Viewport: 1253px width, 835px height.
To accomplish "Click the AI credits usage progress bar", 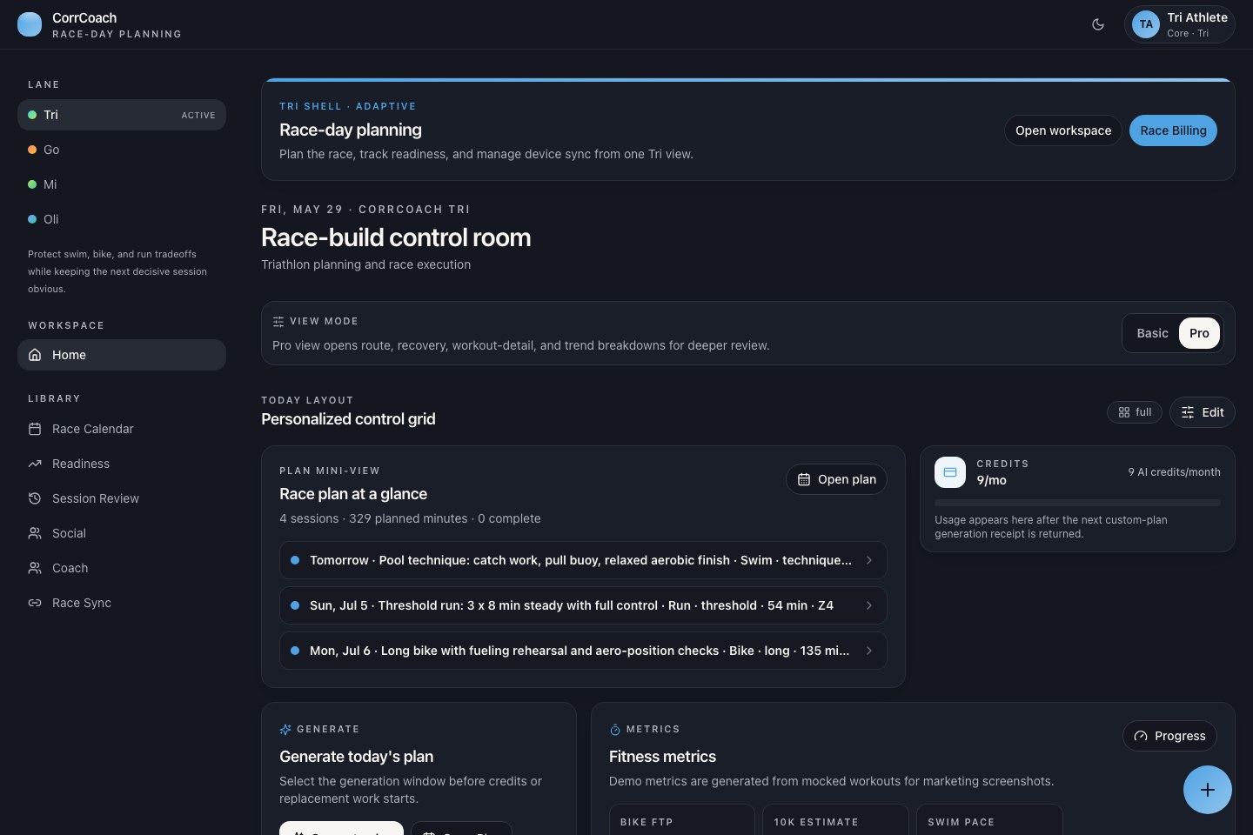I will pos(1077,503).
